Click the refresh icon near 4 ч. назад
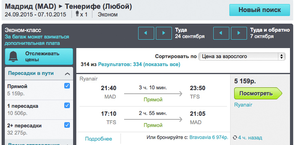The height and width of the screenshot is (145, 294). (235, 138)
